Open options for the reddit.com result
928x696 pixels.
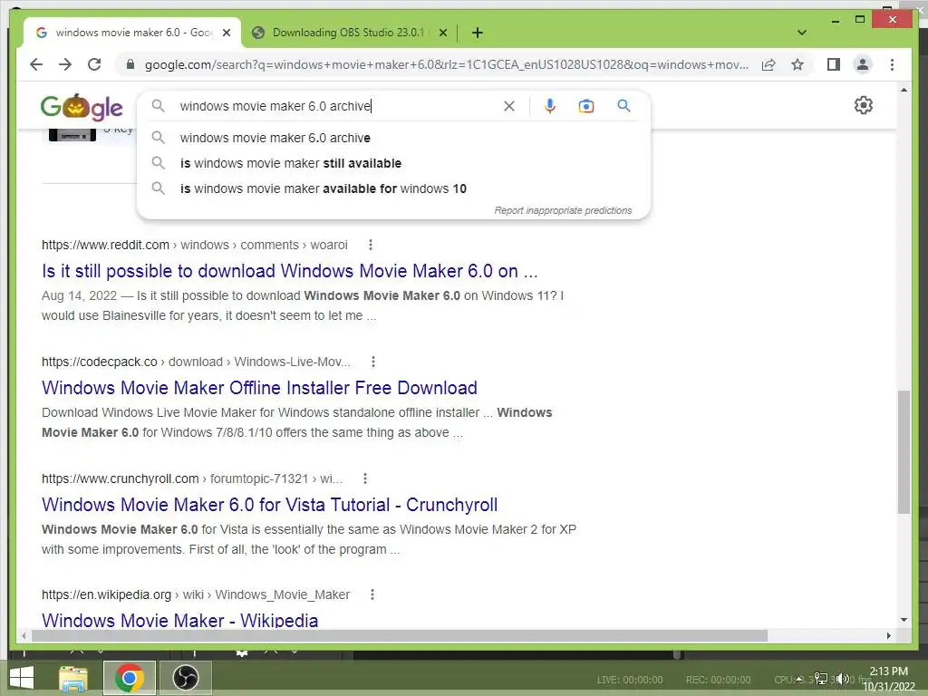371,245
